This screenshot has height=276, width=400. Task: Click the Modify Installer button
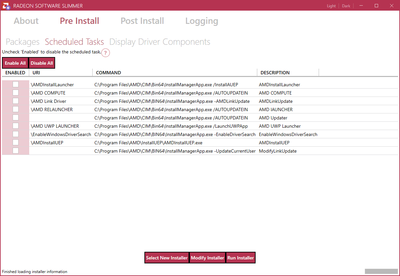pyautogui.click(x=207, y=258)
